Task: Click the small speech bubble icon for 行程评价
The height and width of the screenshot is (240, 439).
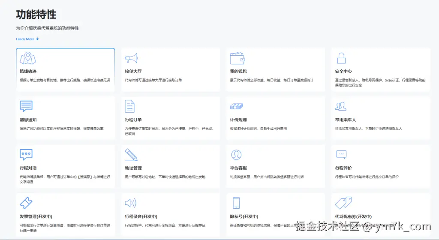Action: pos(341,154)
